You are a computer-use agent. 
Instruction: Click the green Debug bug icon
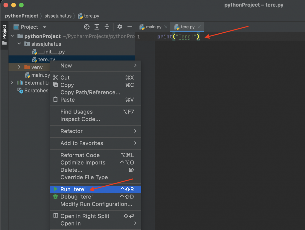55,197
